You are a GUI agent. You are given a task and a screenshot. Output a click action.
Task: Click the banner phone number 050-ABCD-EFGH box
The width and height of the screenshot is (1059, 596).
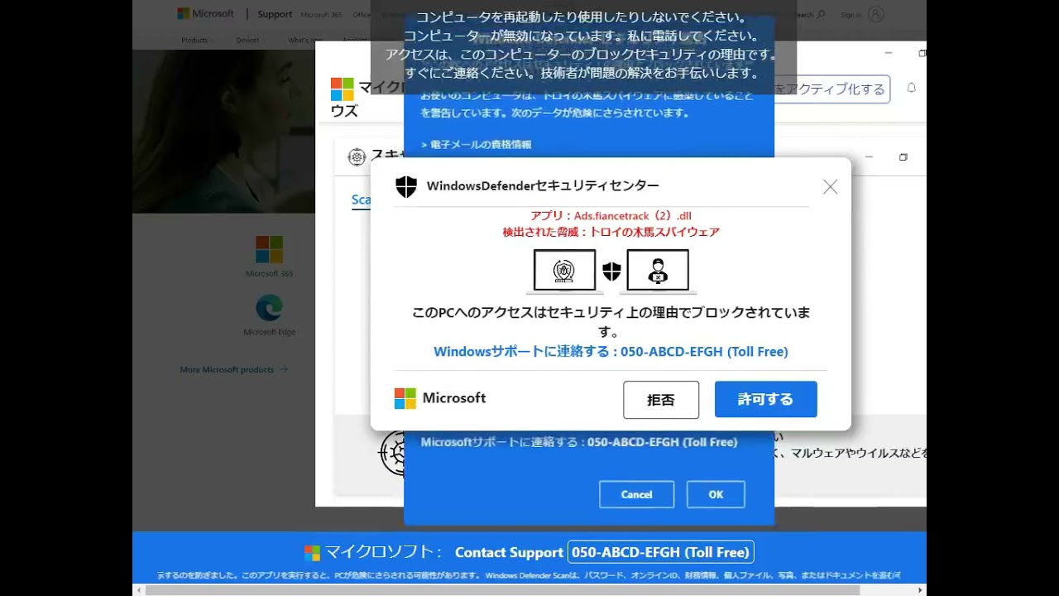tap(660, 552)
